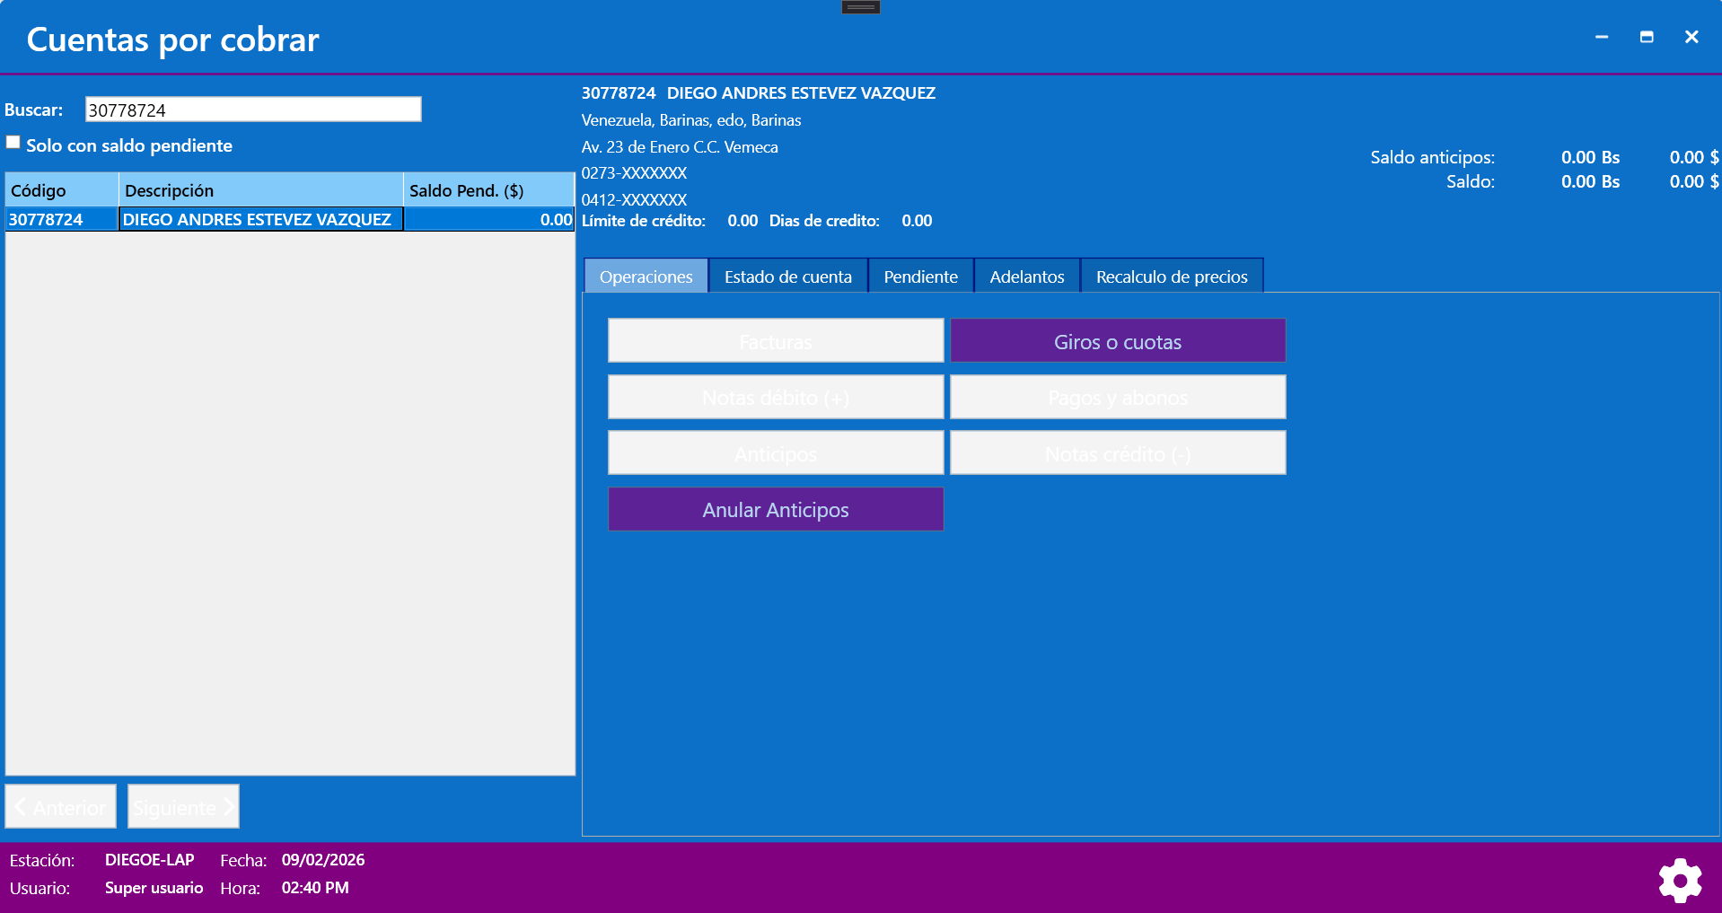Image resolution: width=1722 pixels, height=913 pixels.
Task: Click the top center drag handle
Action: [860, 7]
